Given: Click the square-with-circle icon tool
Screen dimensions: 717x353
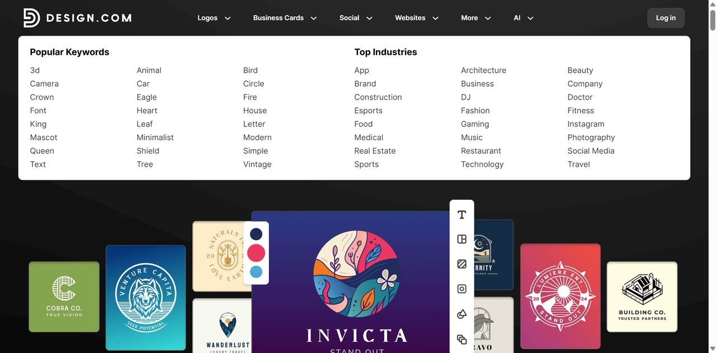Looking at the screenshot, I should click(462, 289).
